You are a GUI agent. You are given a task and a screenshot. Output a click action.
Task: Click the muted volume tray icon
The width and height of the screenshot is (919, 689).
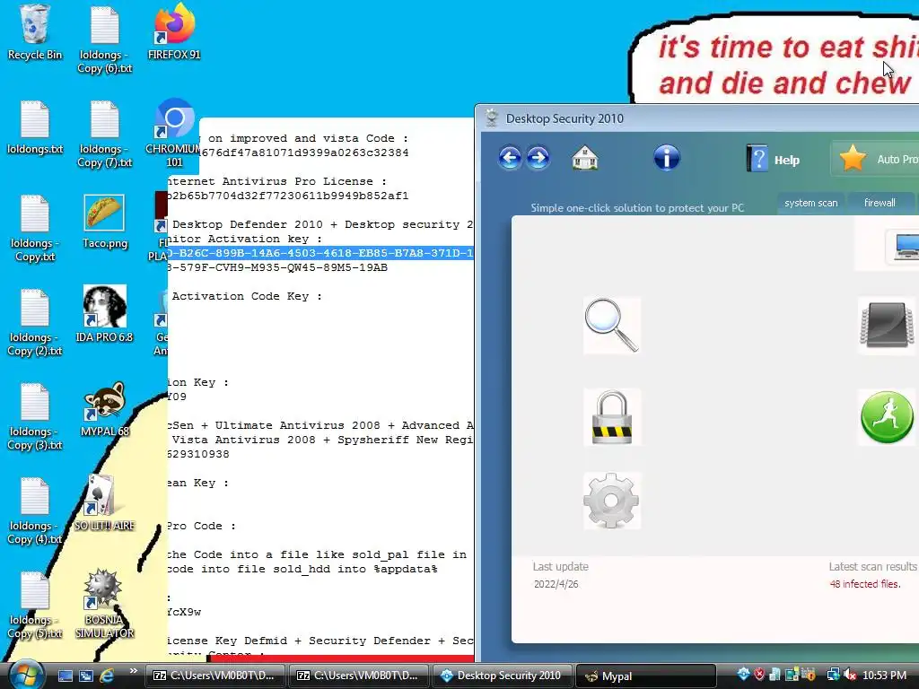pos(849,675)
